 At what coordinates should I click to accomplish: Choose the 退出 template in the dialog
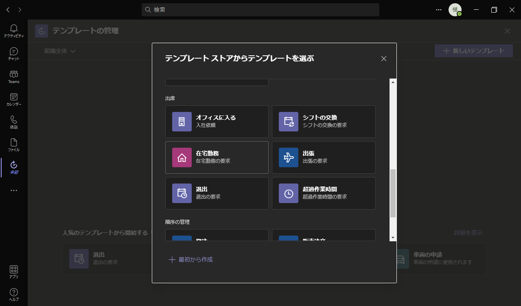click(x=217, y=193)
